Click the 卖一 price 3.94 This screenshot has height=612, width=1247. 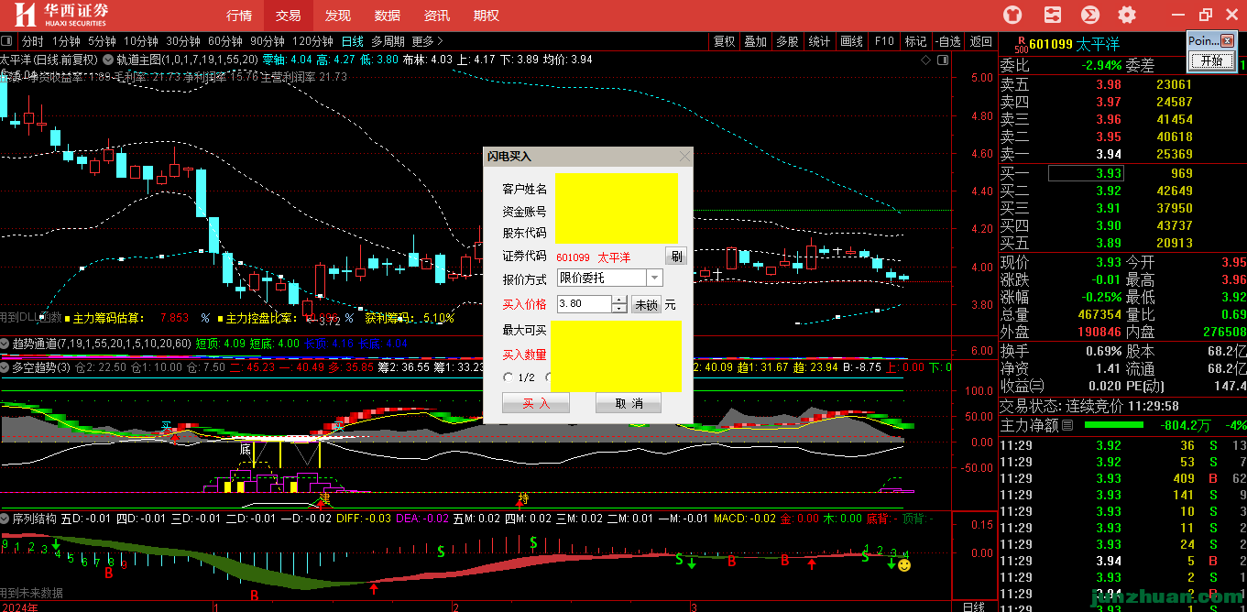1109,154
